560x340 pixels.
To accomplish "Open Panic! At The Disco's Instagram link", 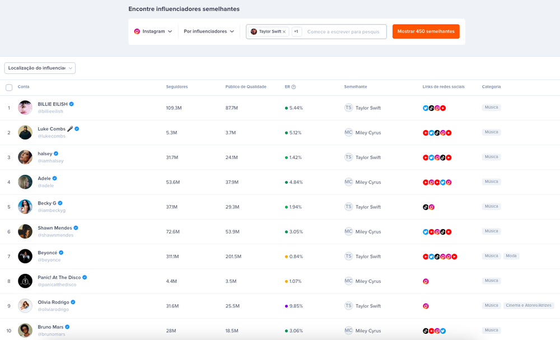I will coord(426,281).
